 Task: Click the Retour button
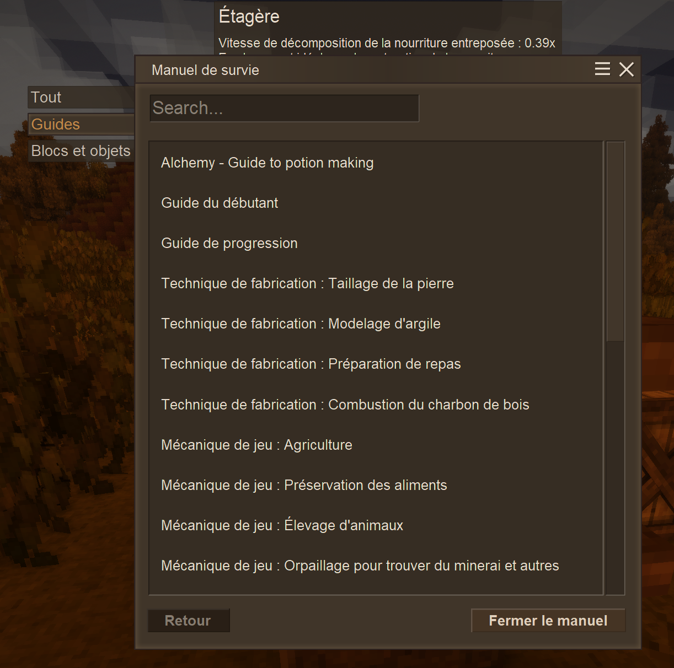pos(189,621)
